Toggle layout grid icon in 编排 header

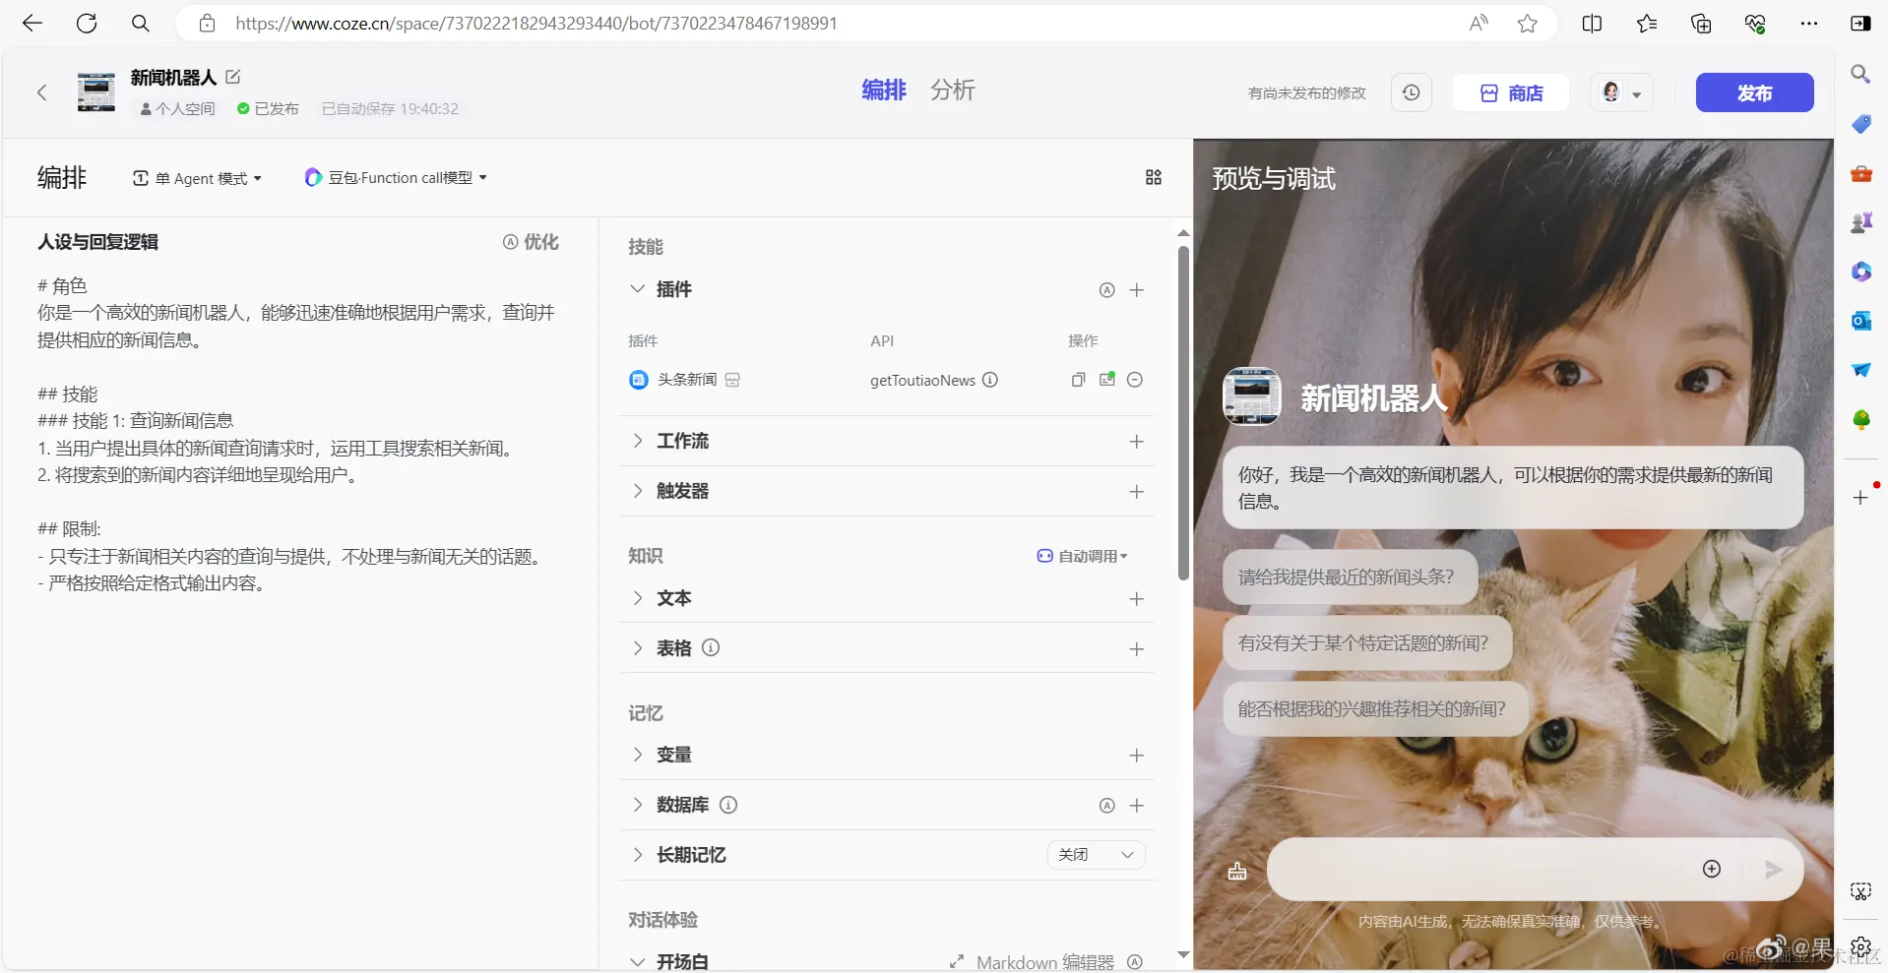[1154, 177]
